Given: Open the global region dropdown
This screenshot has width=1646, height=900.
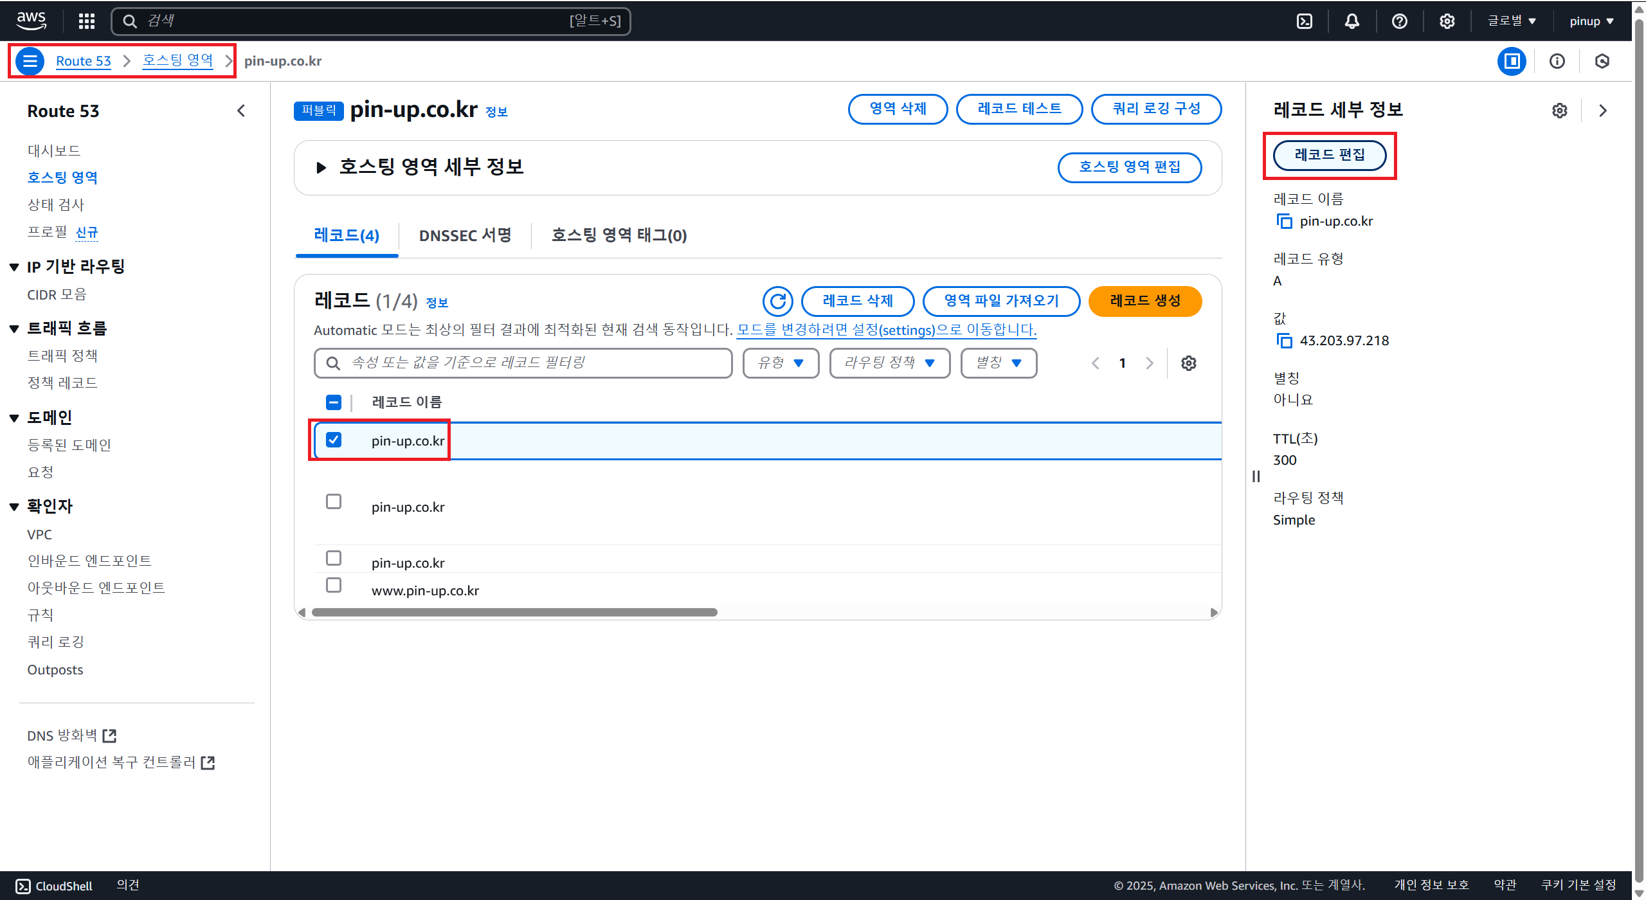Looking at the screenshot, I should click(x=1512, y=21).
